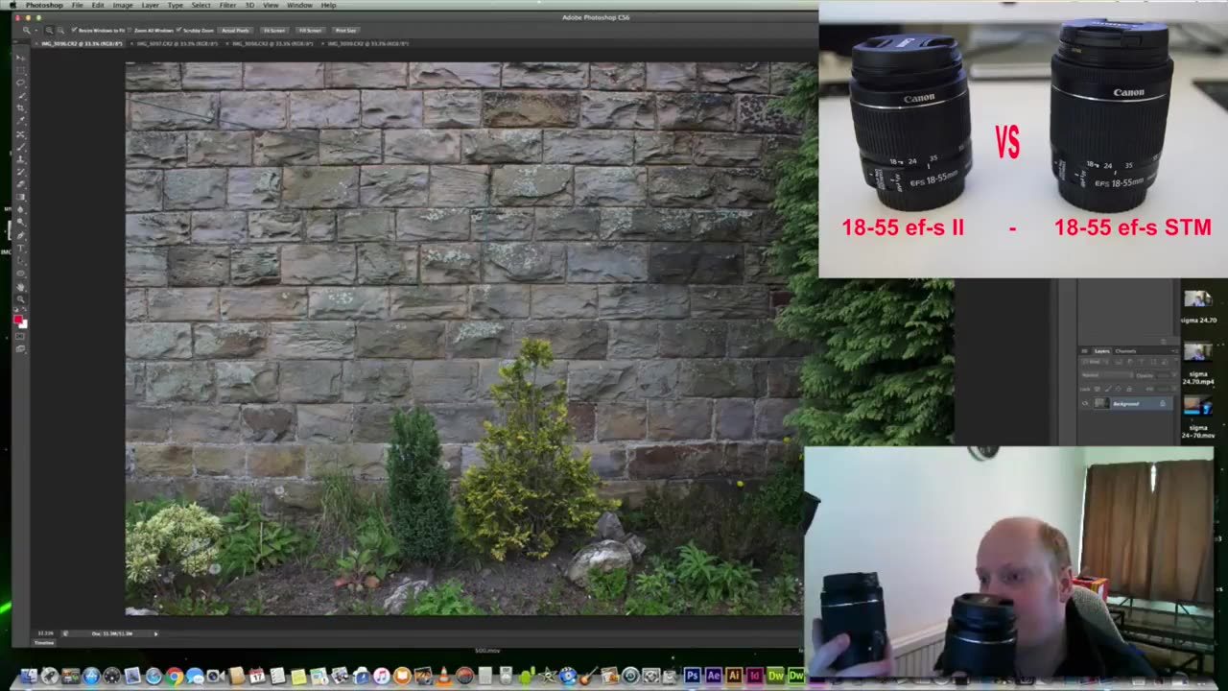Open the File menu
This screenshot has height=691, width=1228.
point(77,5)
